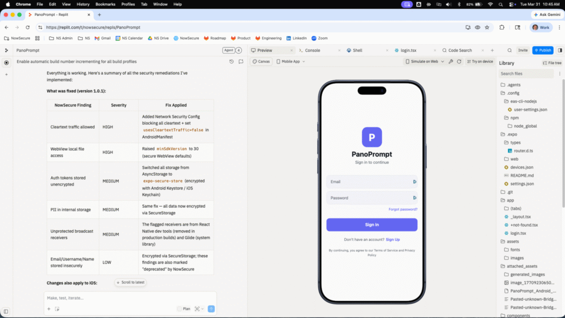Switch to File tree view
Viewport: 565px width, 318px height.
pos(552,63)
